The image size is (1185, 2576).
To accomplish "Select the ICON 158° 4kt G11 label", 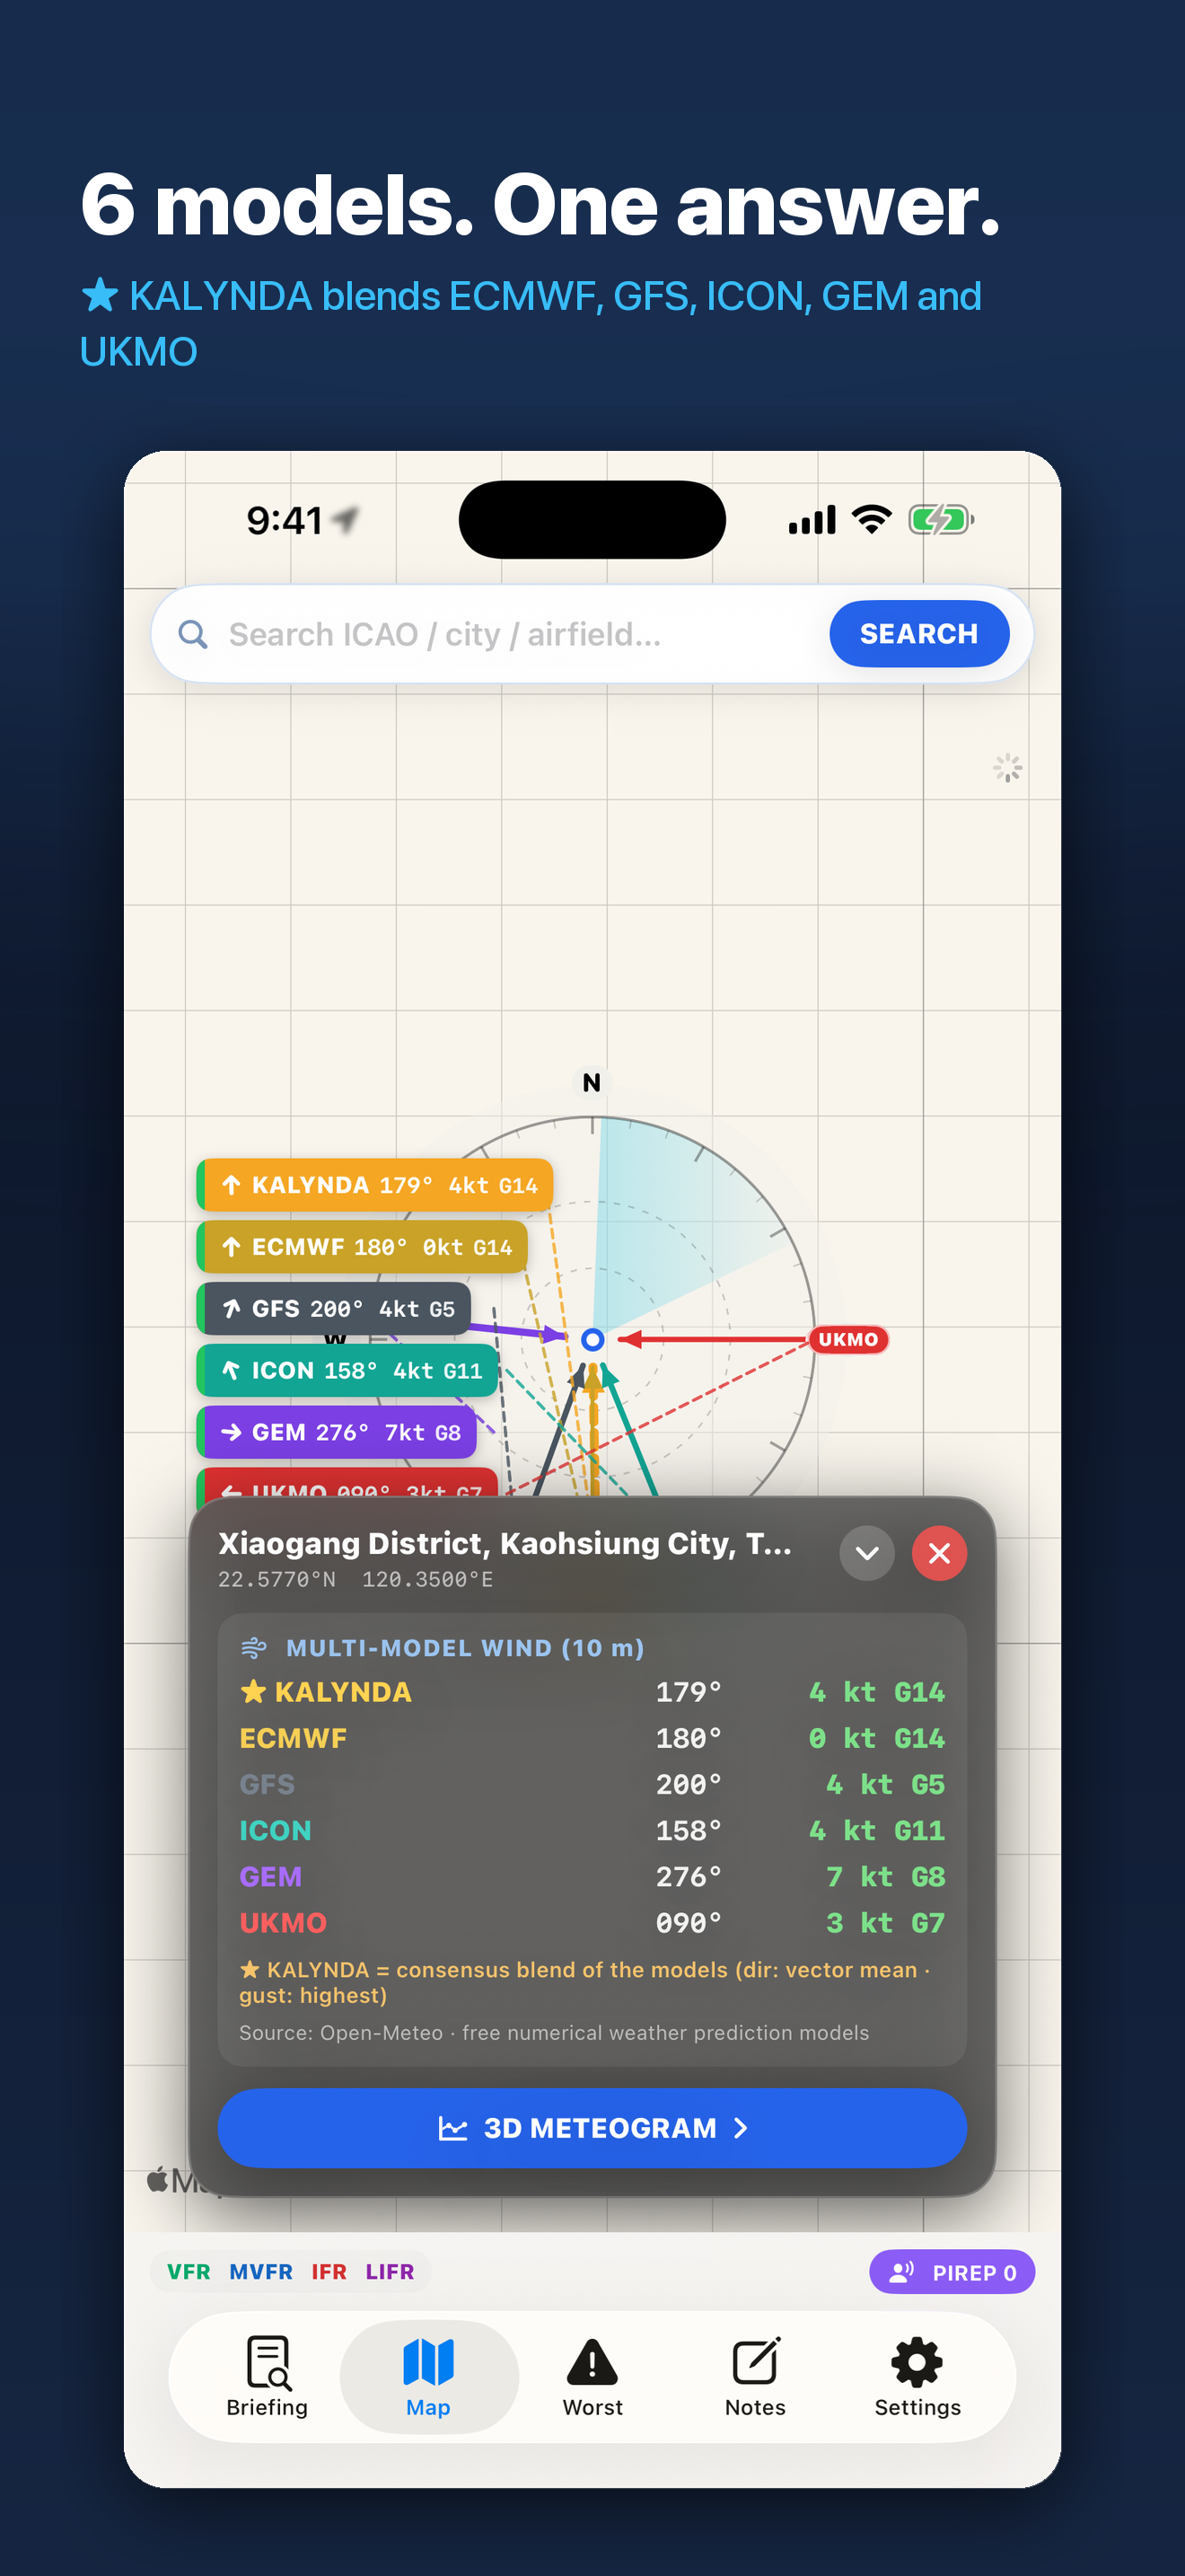I will (x=347, y=1371).
